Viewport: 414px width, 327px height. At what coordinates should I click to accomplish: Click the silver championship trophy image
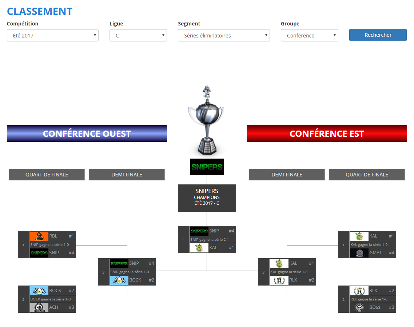pyautogui.click(x=206, y=120)
